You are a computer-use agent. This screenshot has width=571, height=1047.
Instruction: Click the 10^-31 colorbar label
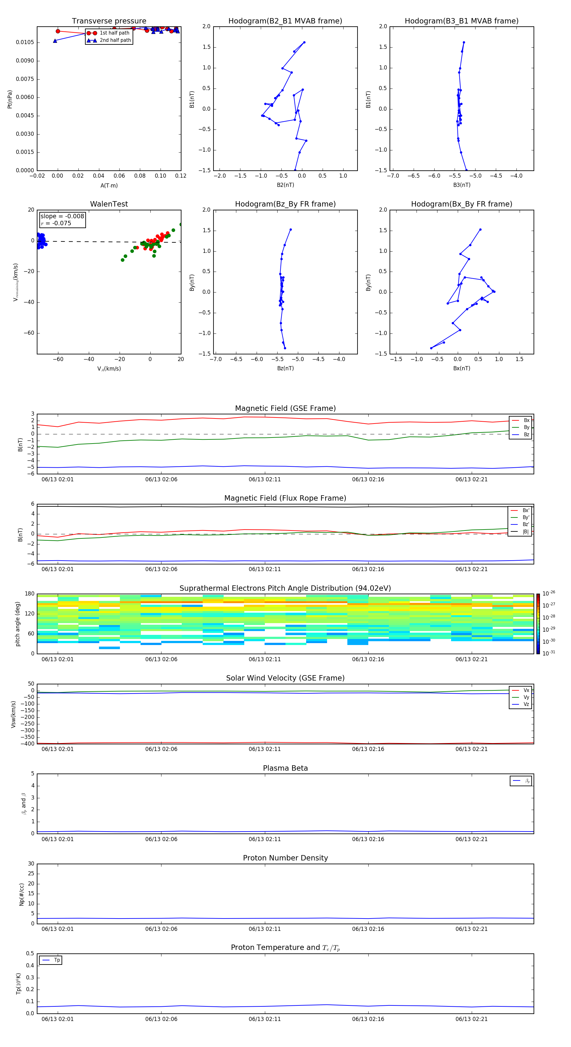[549, 653]
